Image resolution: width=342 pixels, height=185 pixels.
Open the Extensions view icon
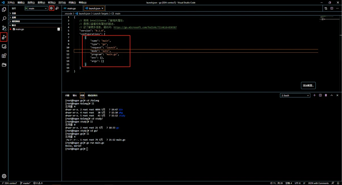coord(4,56)
